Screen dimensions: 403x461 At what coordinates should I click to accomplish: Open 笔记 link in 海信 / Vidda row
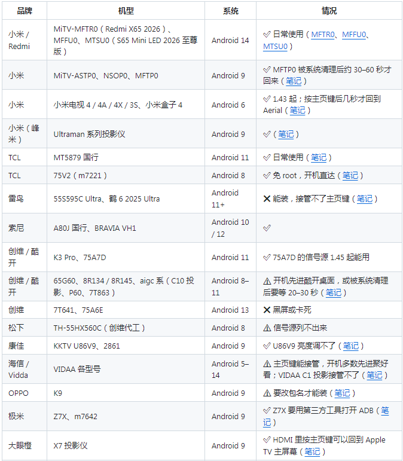[x=374, y=375]
